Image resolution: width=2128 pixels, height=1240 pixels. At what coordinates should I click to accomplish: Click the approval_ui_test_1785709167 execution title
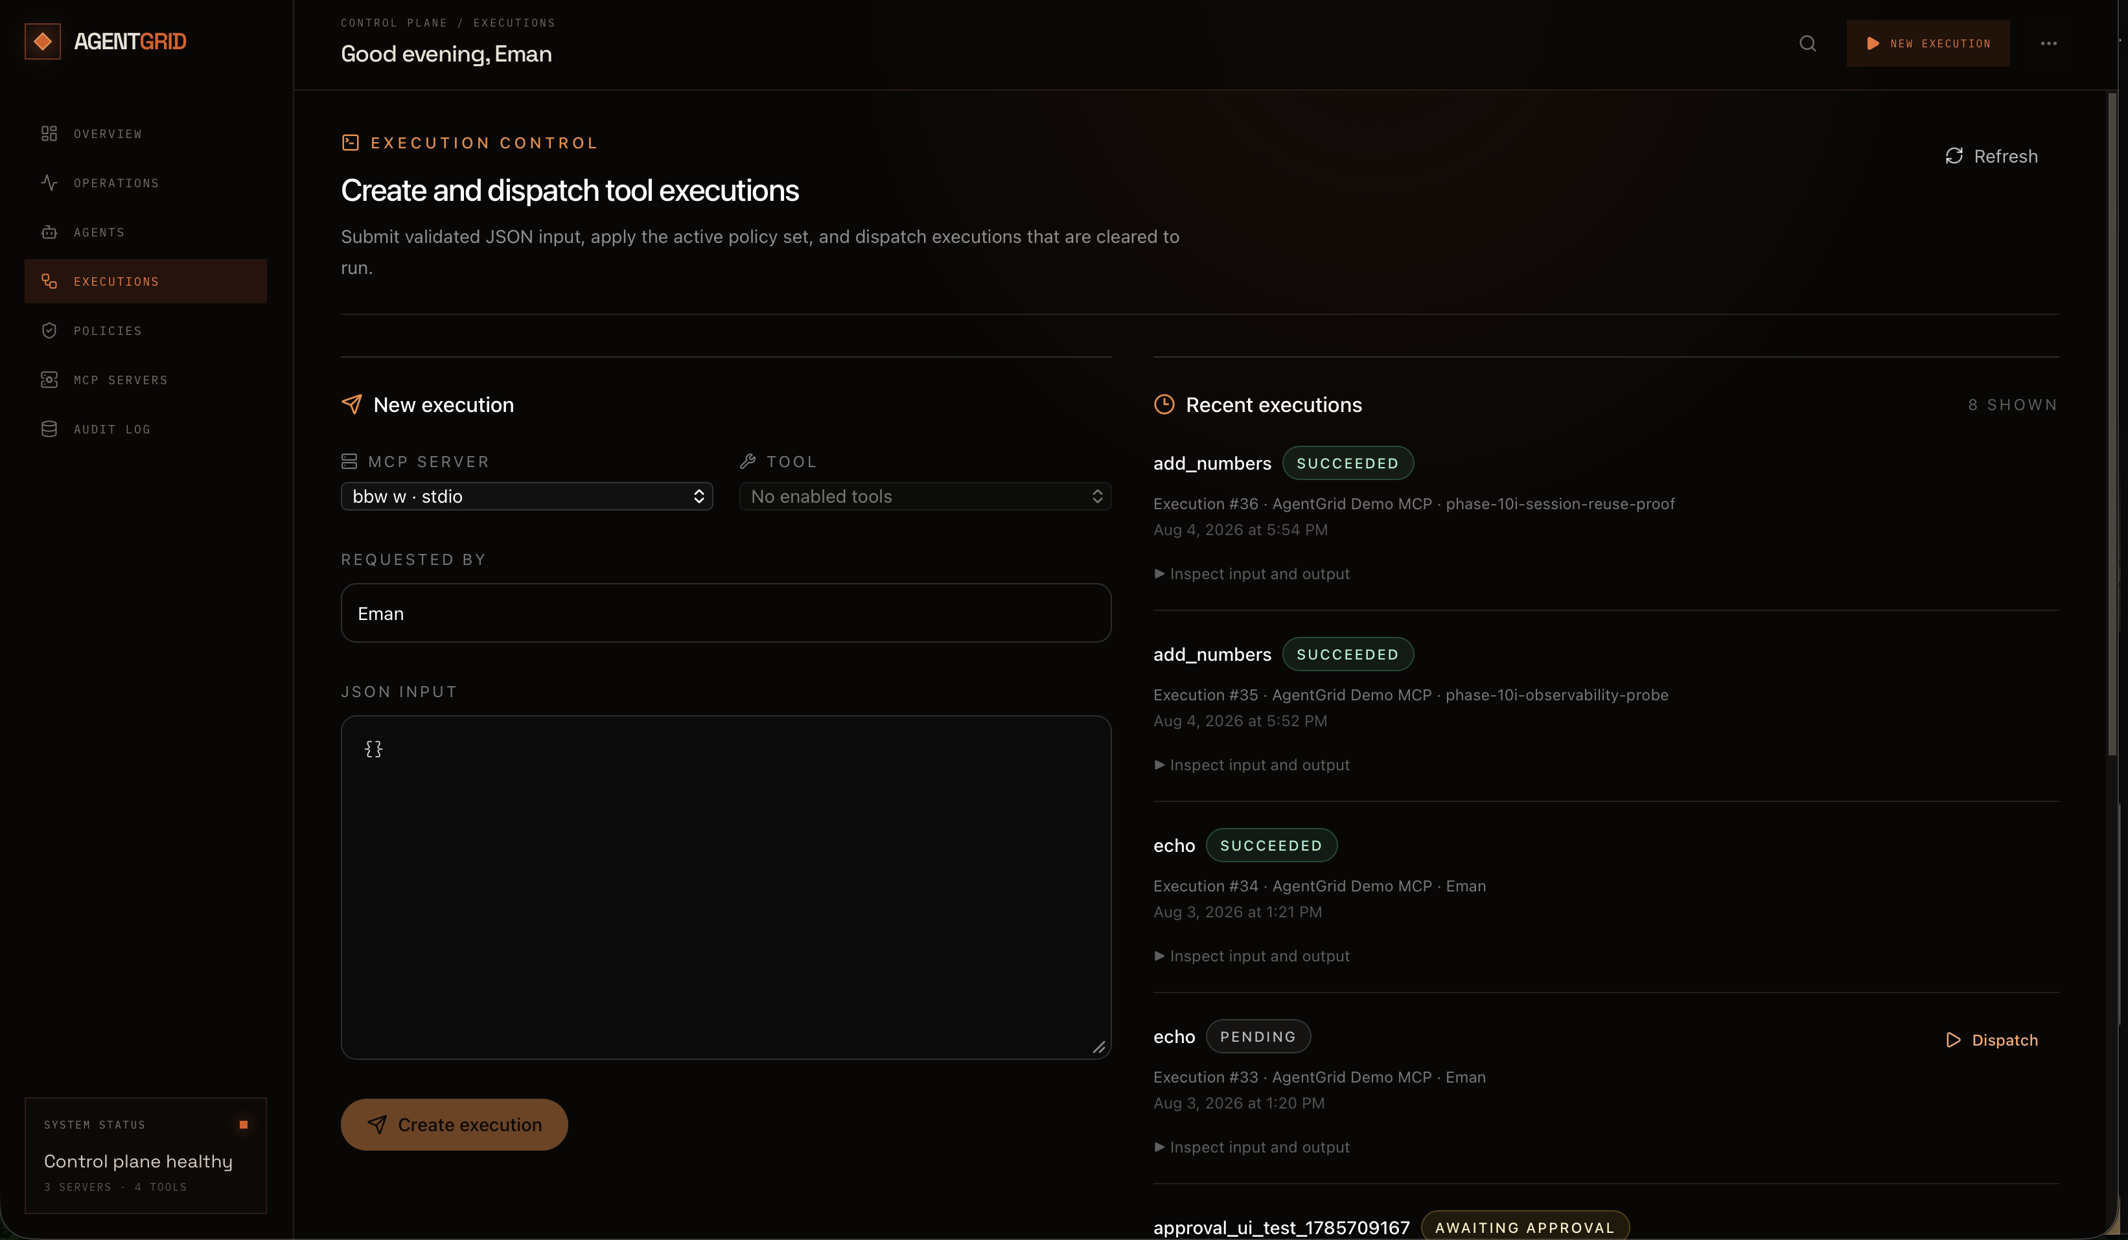[x=1282, y=1227]
